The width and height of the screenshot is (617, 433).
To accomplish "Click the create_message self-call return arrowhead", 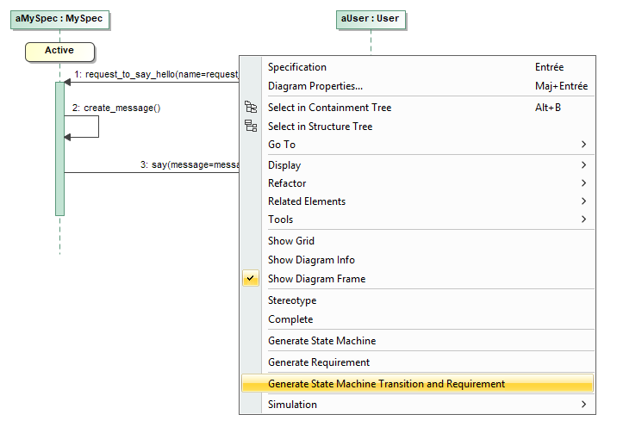I will coord(67,137).
